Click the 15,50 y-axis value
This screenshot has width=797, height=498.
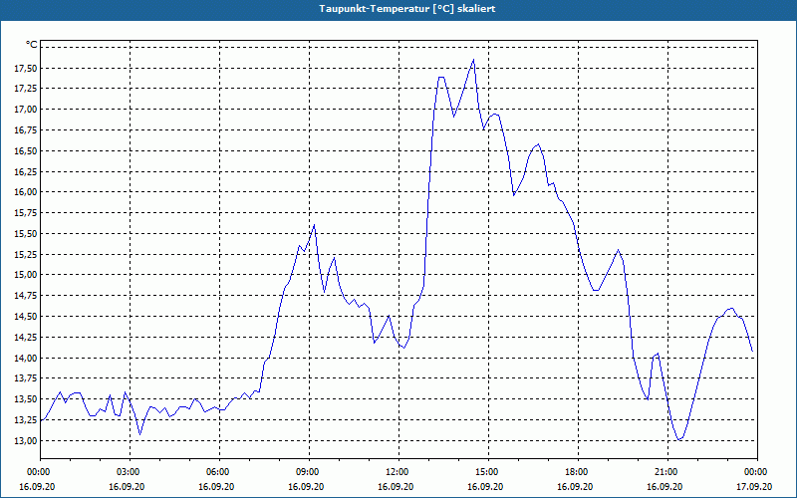(27, 234)
